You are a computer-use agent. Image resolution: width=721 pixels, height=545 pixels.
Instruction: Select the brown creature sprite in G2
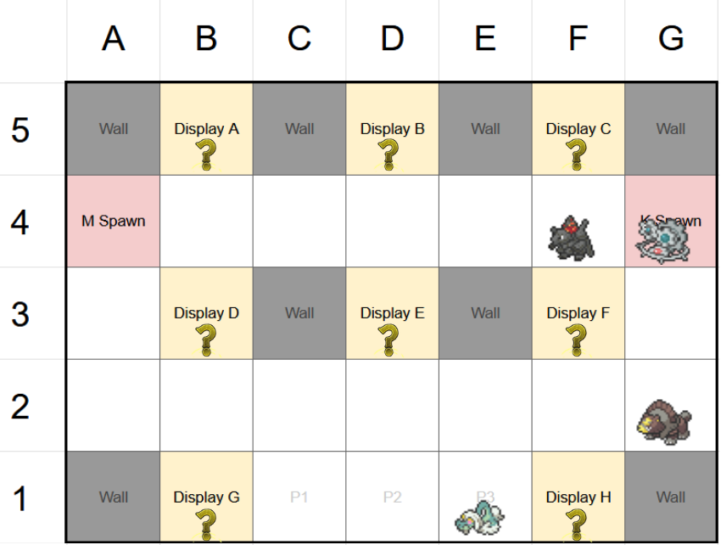coord(666,420)
